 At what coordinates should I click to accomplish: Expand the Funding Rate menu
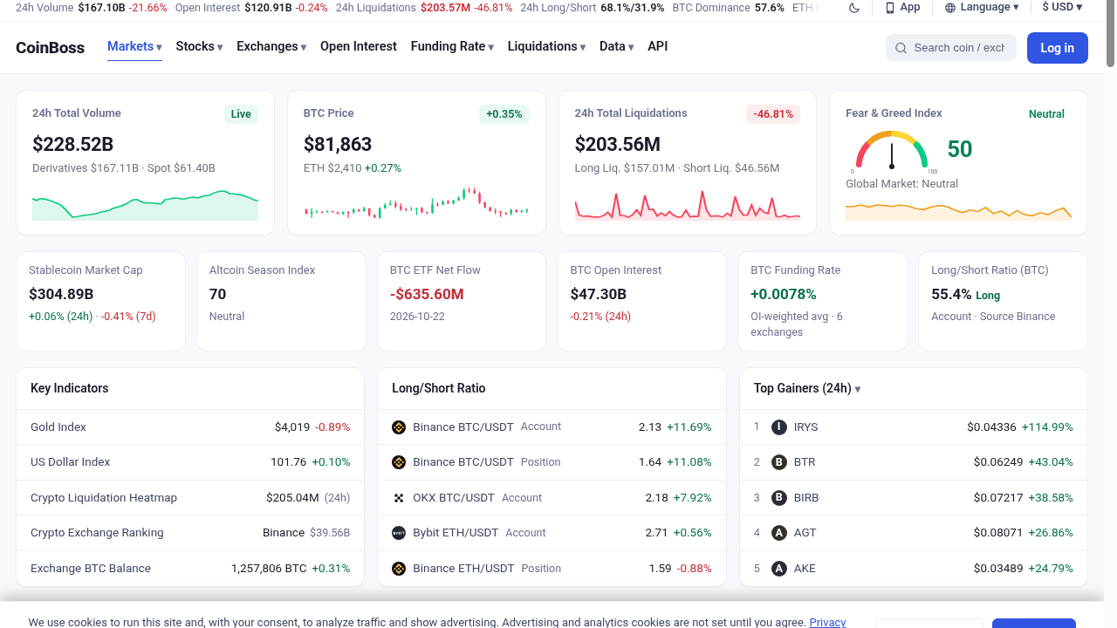(x=452, y=46)
